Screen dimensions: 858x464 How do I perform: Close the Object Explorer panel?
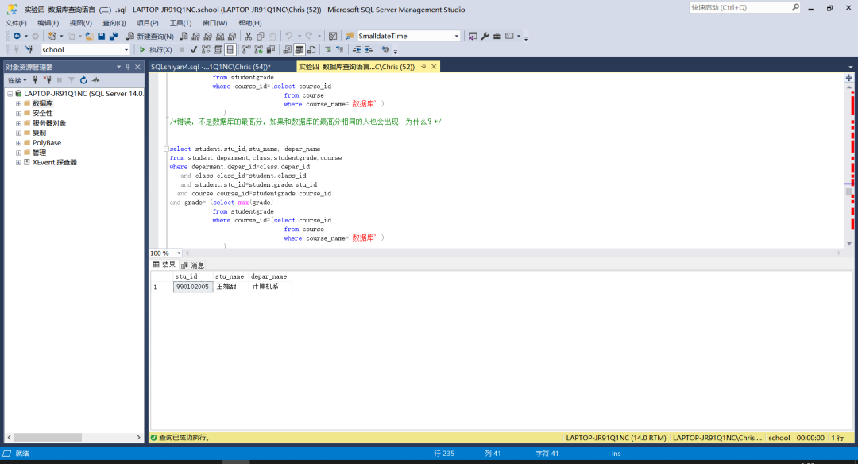(x=137, y=67)
